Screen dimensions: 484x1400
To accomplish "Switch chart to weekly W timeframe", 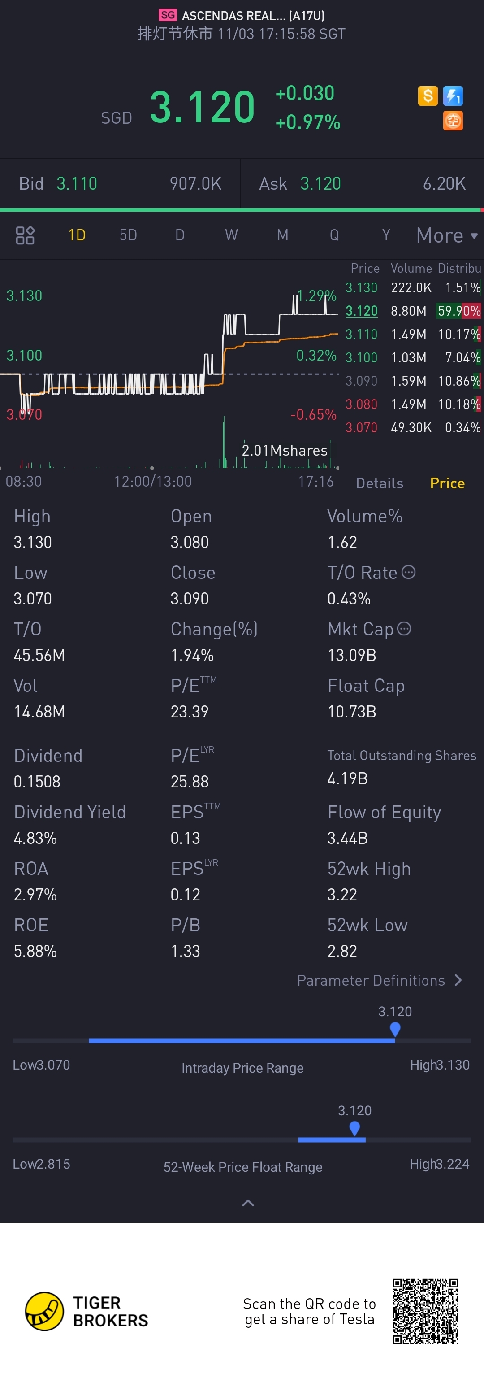I will 231,235.
